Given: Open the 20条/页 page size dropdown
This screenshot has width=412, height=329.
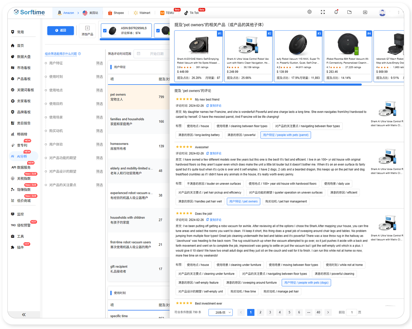Looking at the screenshot, I should coord(220,312).
